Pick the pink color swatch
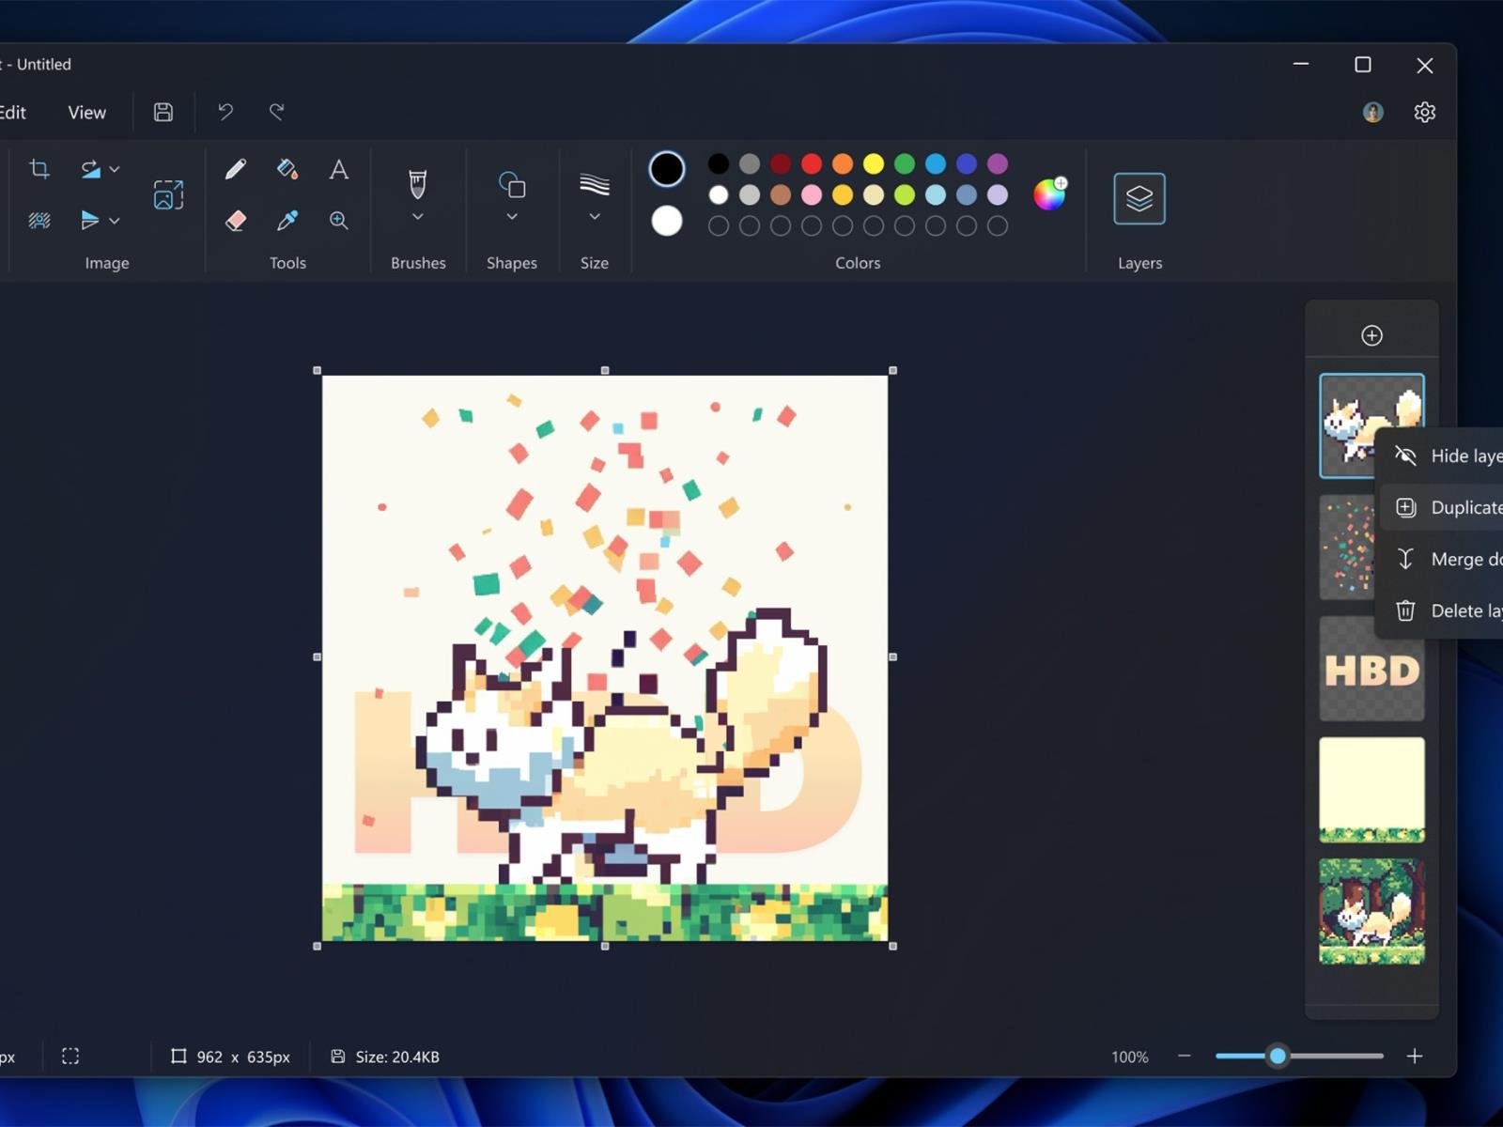The width and height of the screenshot is (1503, 1127). coord(812,194)
